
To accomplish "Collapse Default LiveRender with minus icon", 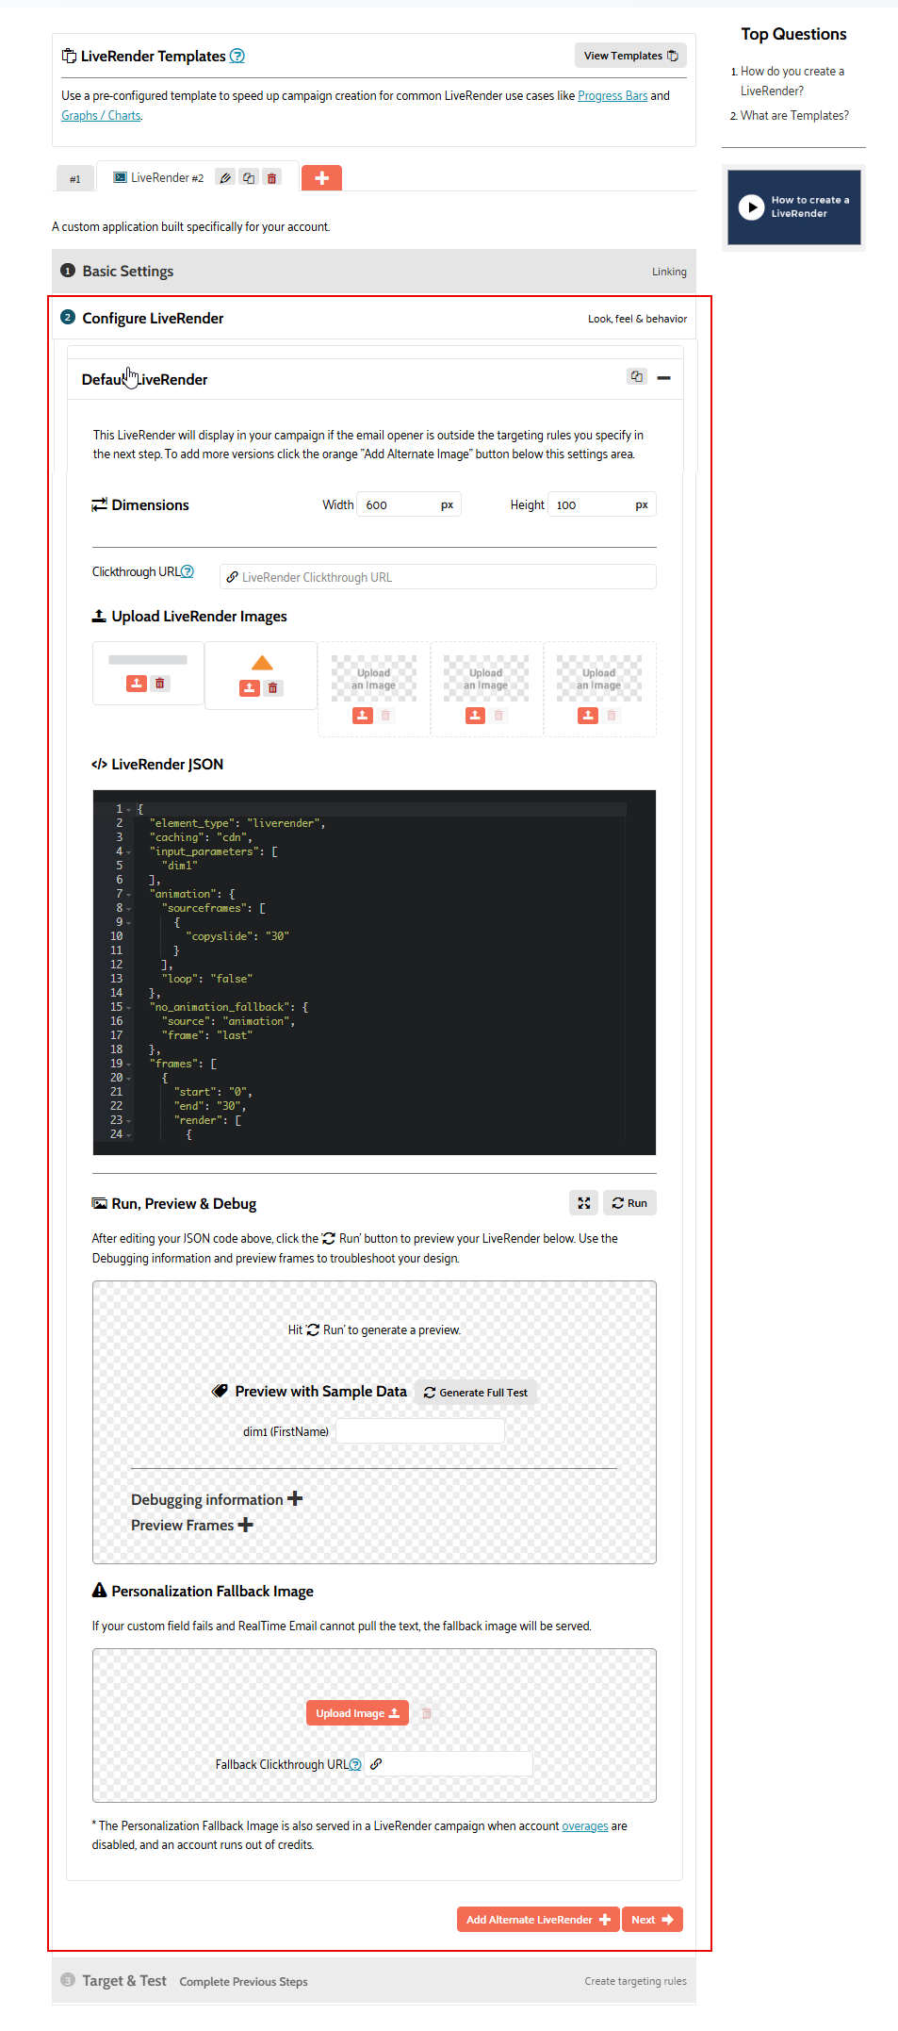I will (663, 378).
